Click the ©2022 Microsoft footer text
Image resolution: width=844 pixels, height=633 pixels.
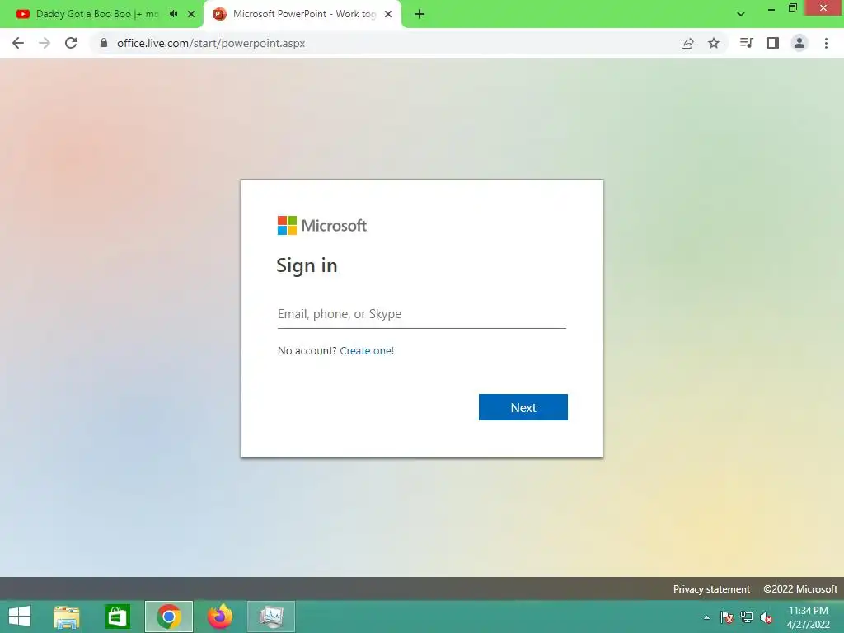799,589
